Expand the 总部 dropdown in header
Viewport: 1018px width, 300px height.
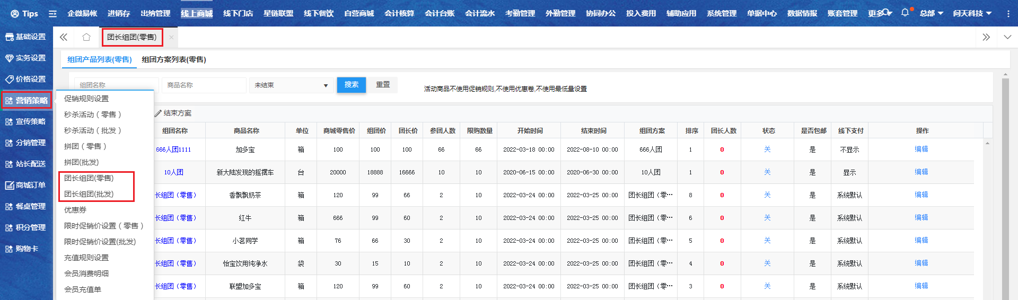click(931, 13)
